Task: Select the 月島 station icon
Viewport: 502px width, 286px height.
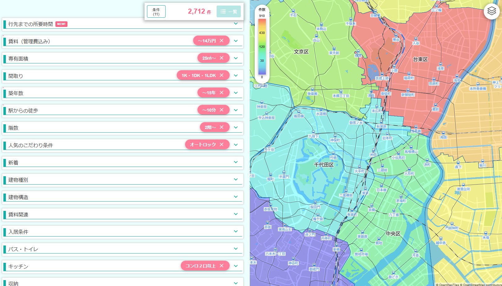Action: 415,251
